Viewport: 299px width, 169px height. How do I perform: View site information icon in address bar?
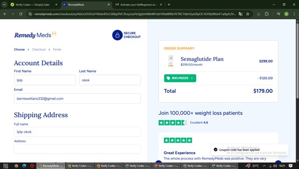30,14
